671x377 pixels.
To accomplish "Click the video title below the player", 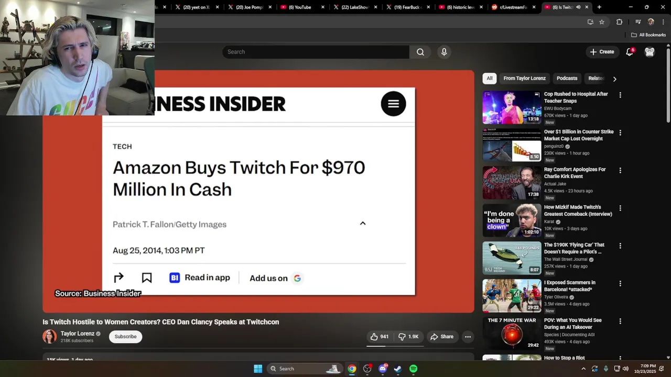I will tap(161, 322).
